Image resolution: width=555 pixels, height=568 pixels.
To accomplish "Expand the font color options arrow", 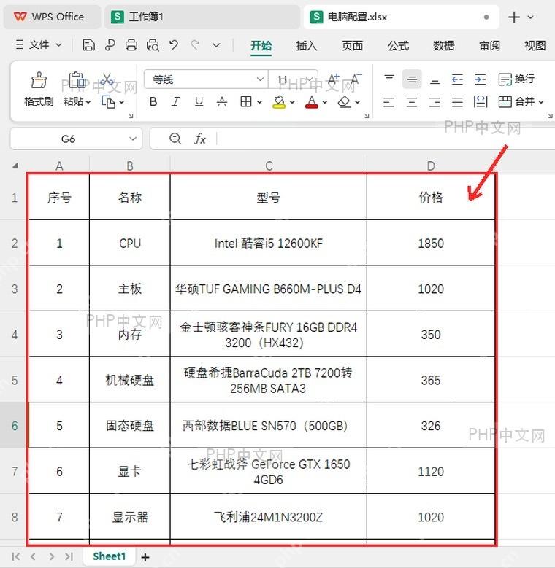I will pos(325,103).
